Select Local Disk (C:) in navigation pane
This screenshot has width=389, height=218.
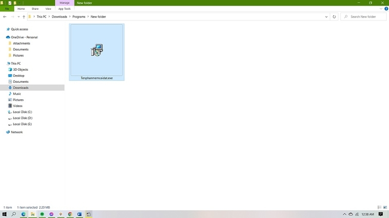point(22,112)
